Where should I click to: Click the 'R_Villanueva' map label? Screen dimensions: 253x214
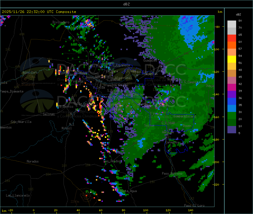(147, 28)
